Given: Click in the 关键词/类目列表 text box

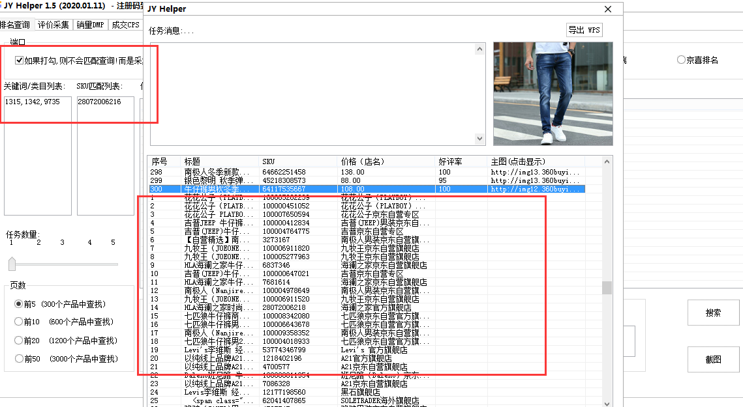Looking at the screenshot, I should click(x=38, y=156).
